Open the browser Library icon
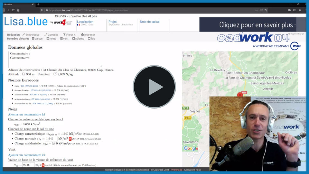The image size is (309, 174). coord(289,10)
